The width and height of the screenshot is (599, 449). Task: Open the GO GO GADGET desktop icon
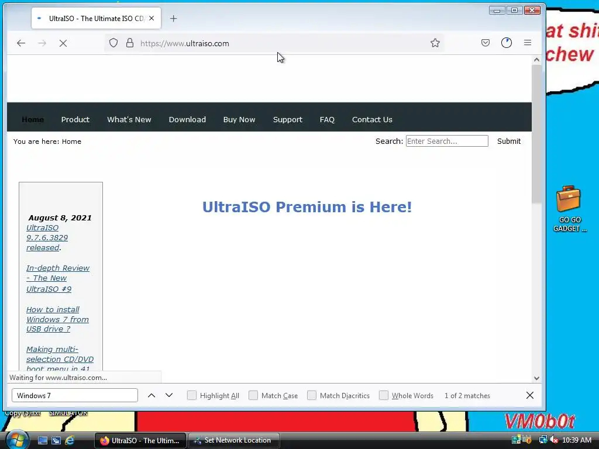(569, 209)
